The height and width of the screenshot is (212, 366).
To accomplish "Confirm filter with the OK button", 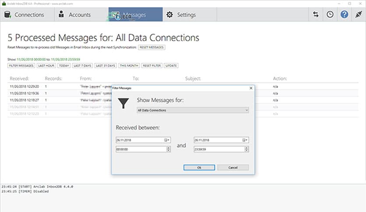I will point(199,167).
